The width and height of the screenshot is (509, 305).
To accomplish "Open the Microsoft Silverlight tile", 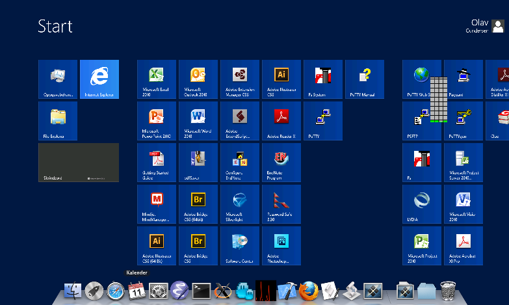I will tap(240, 204).
